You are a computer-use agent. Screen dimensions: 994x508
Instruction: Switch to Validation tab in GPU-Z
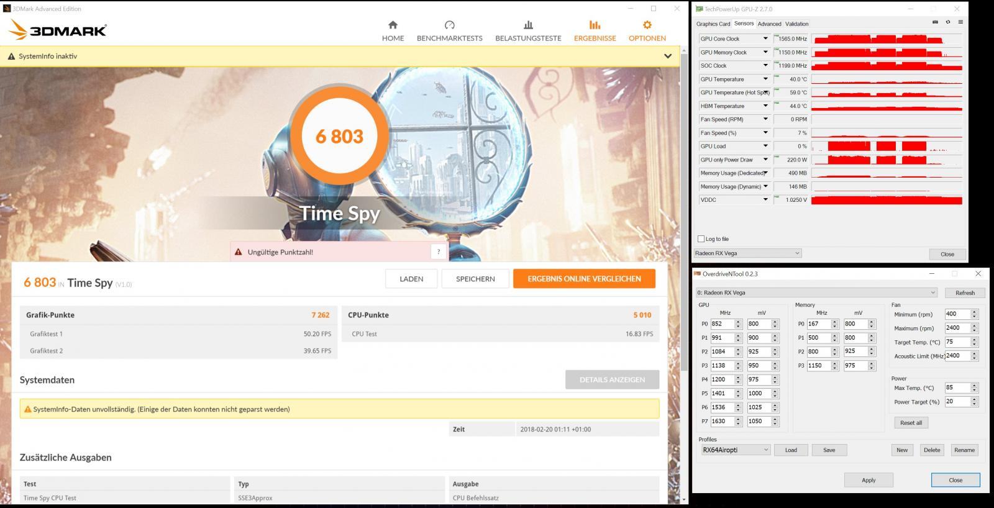click(796, 24)
